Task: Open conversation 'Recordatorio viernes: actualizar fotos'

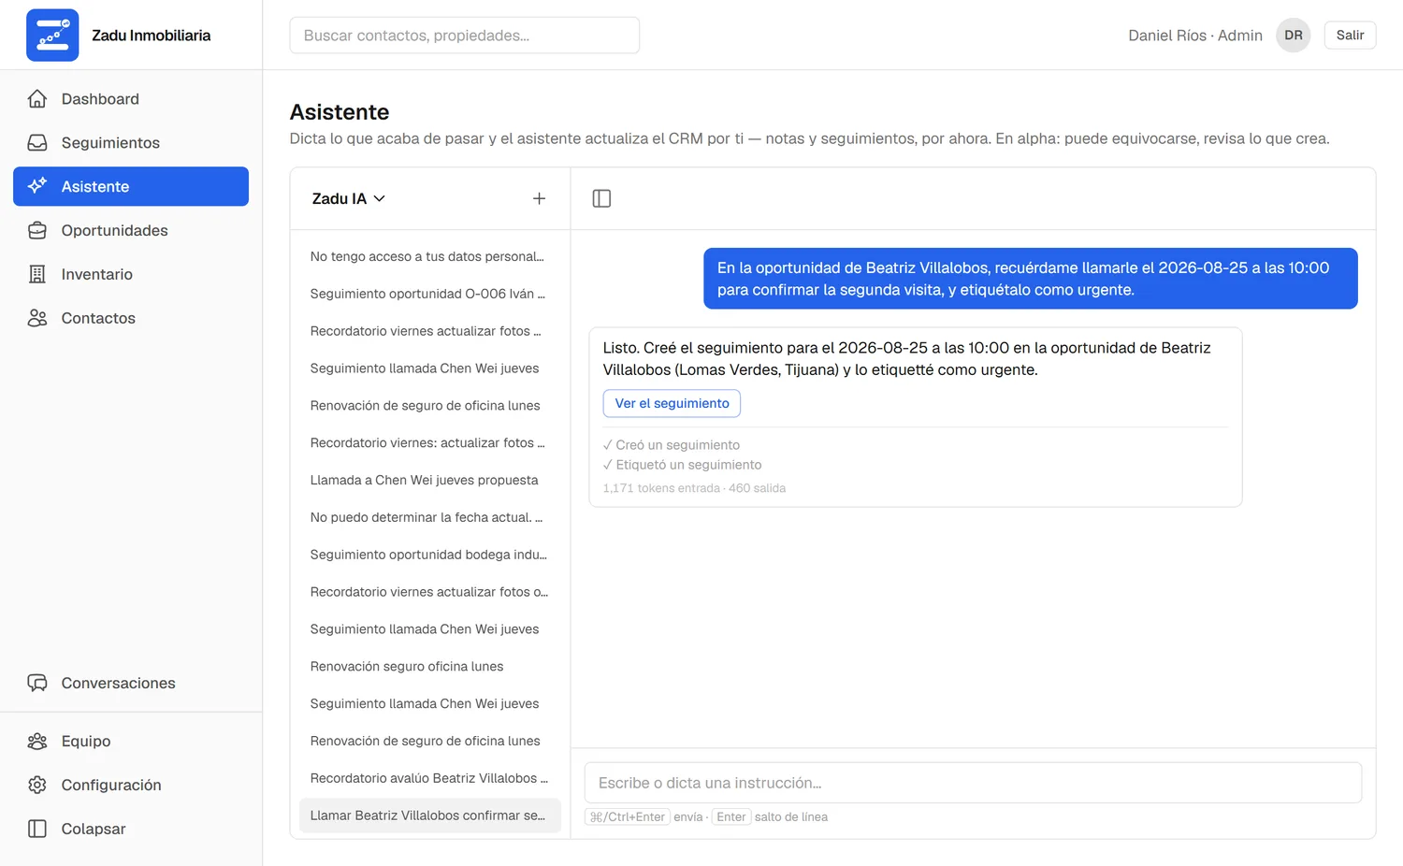Action: 430,442
